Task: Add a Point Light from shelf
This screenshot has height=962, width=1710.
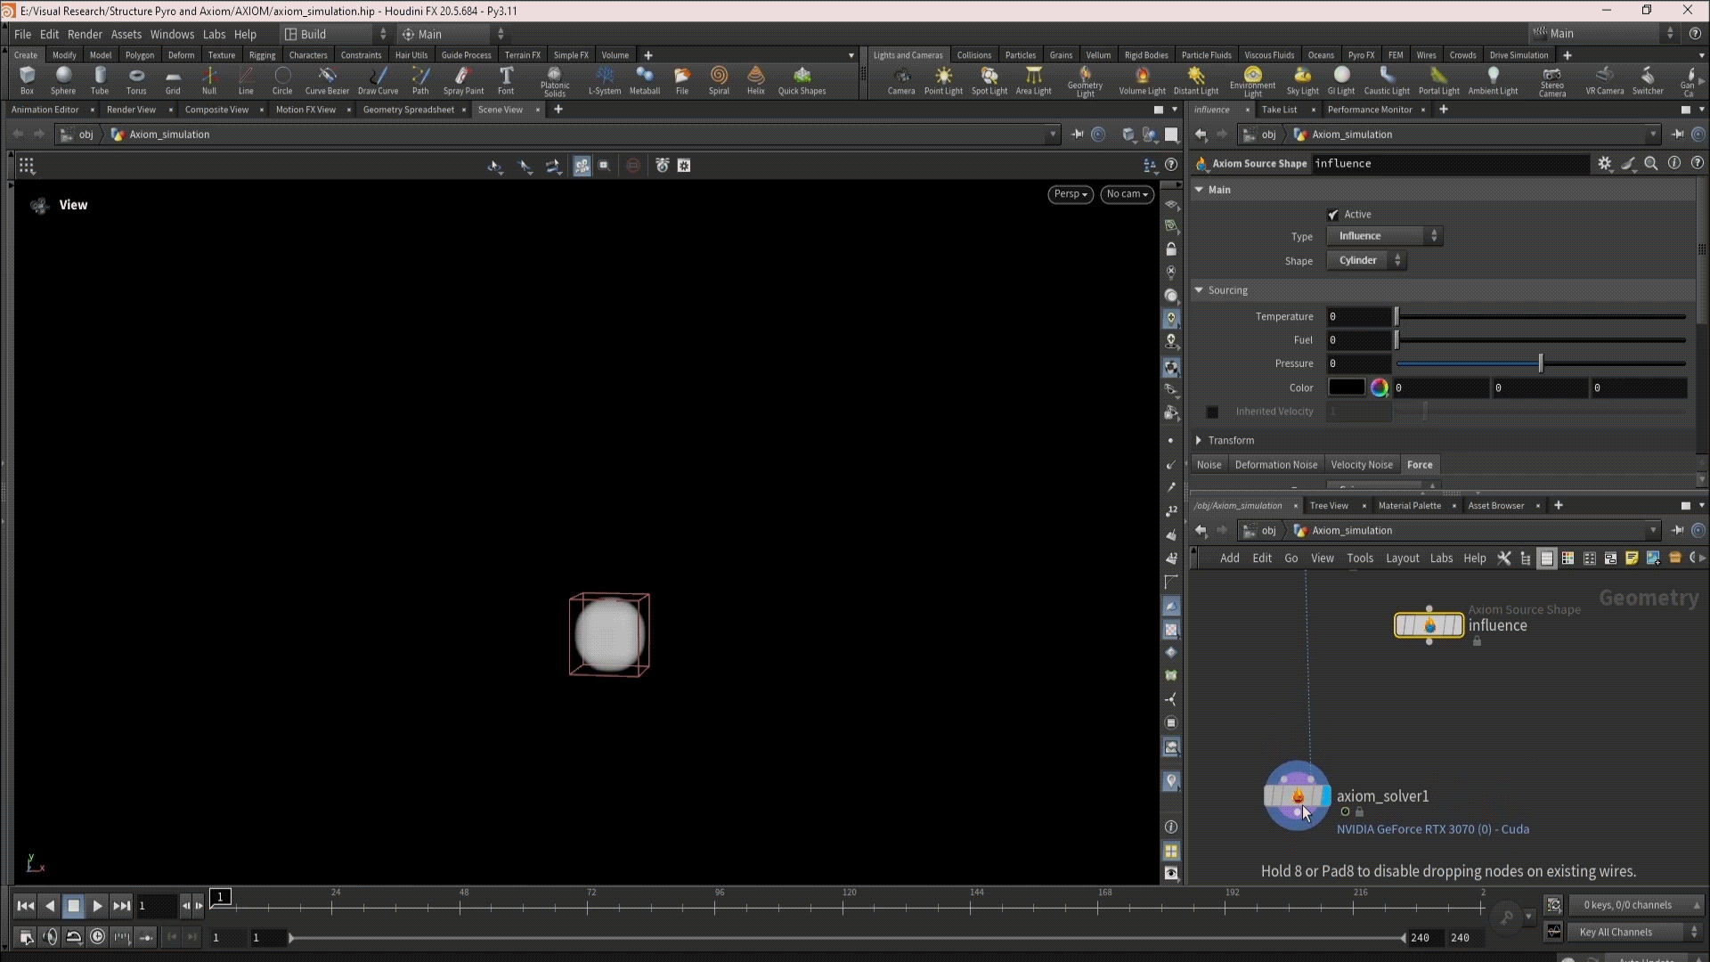Action: (x=942, y=78)
